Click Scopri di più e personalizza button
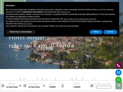 coord(21,32)
